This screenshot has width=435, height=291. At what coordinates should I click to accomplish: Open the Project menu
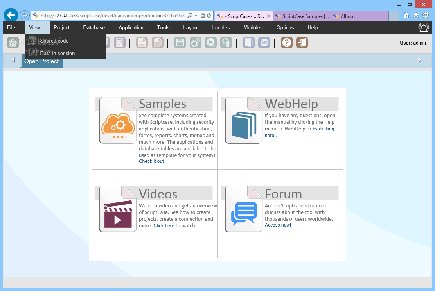[61, 27]
